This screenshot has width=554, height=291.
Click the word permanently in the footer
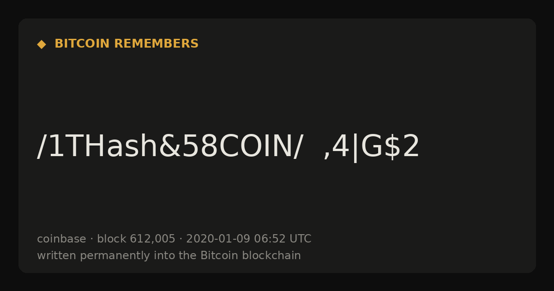point(109,256)
